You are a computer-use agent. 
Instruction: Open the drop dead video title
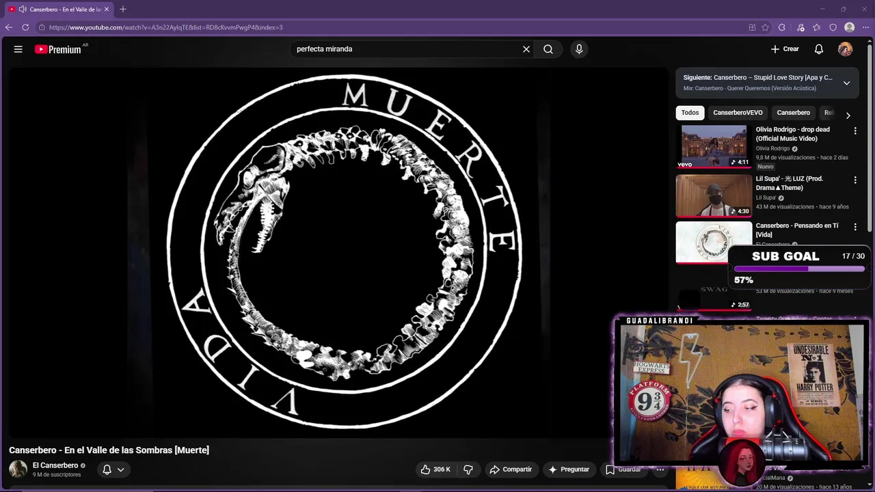[x=792, y=134]
